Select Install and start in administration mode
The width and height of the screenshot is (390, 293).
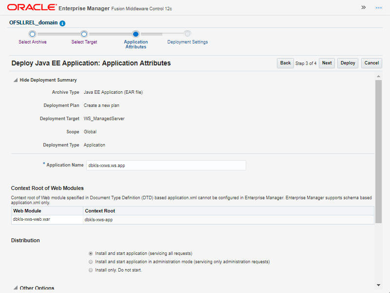point(91,262)
